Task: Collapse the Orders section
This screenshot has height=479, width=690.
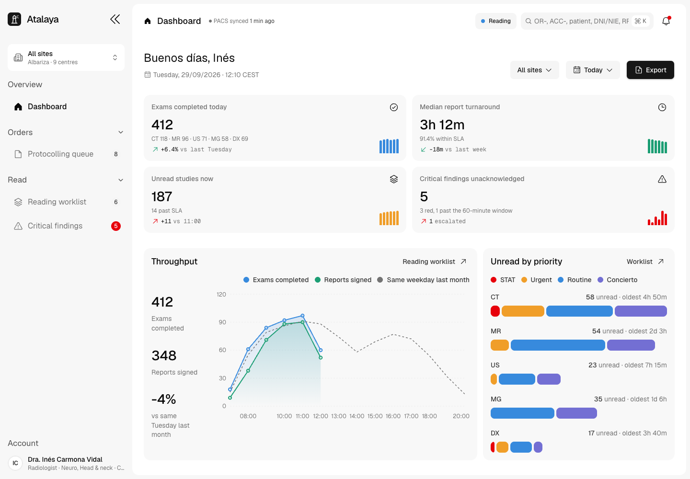Action: click(66, 132)
